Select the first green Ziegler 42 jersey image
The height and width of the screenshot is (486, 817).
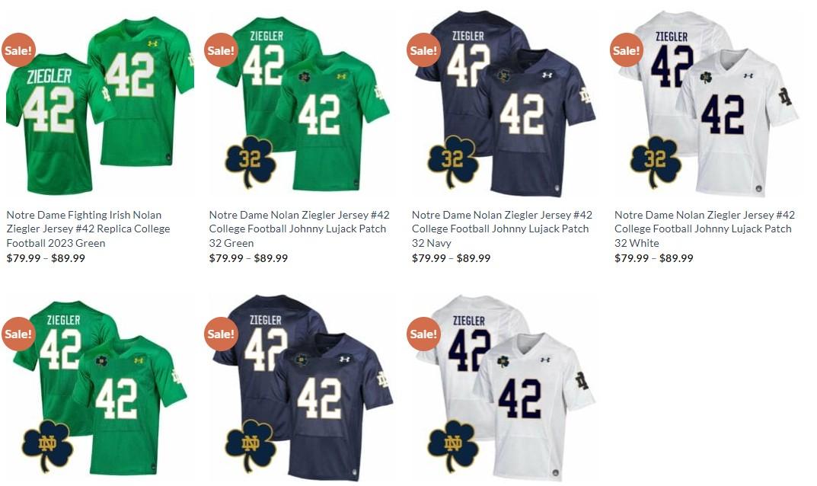[x=100, y=104]
